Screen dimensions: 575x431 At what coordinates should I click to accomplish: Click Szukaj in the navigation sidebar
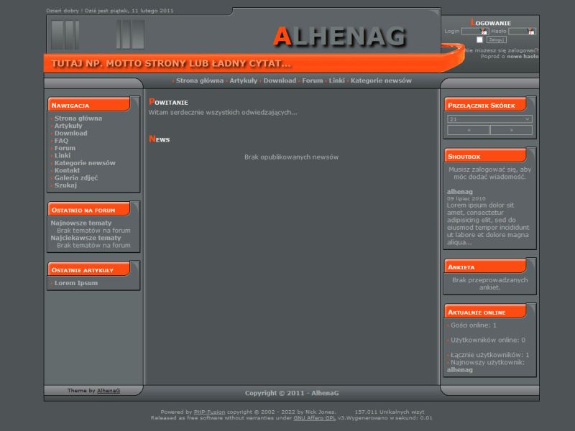click(65, 185)
